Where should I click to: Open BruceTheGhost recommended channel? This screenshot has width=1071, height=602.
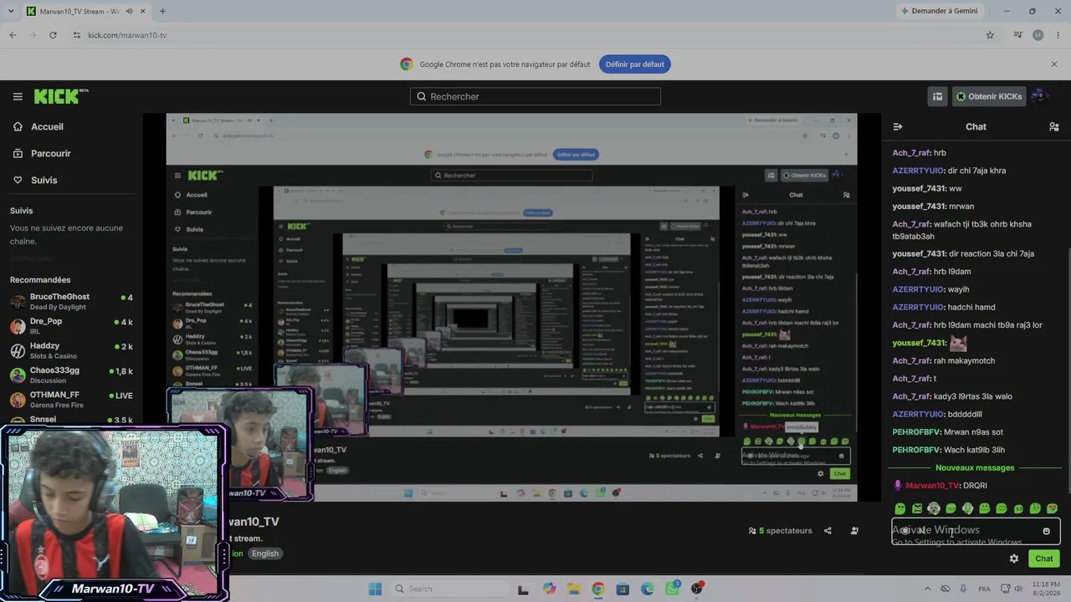click(71, 302)
